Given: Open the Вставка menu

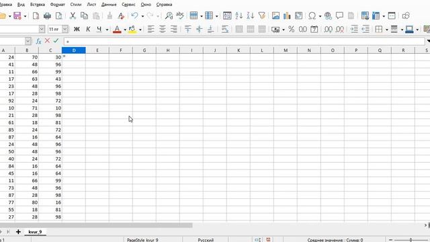Looking at the screenshot, I should [x=38, y=5].
